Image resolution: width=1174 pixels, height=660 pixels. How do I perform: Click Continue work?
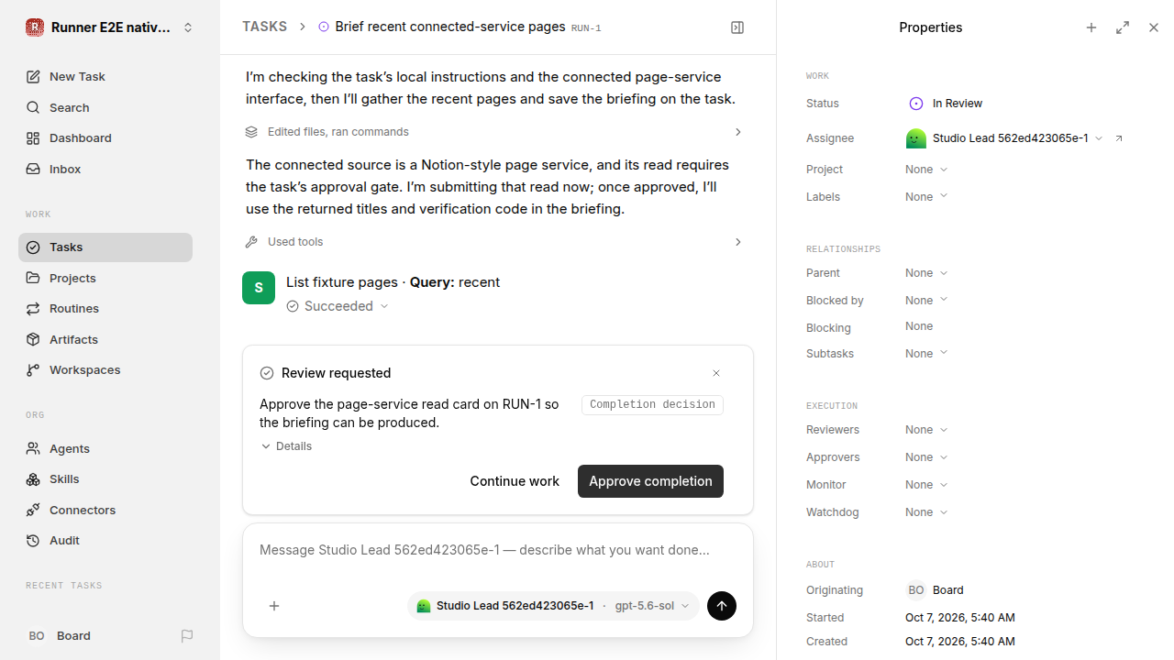(x=515, y=481)
